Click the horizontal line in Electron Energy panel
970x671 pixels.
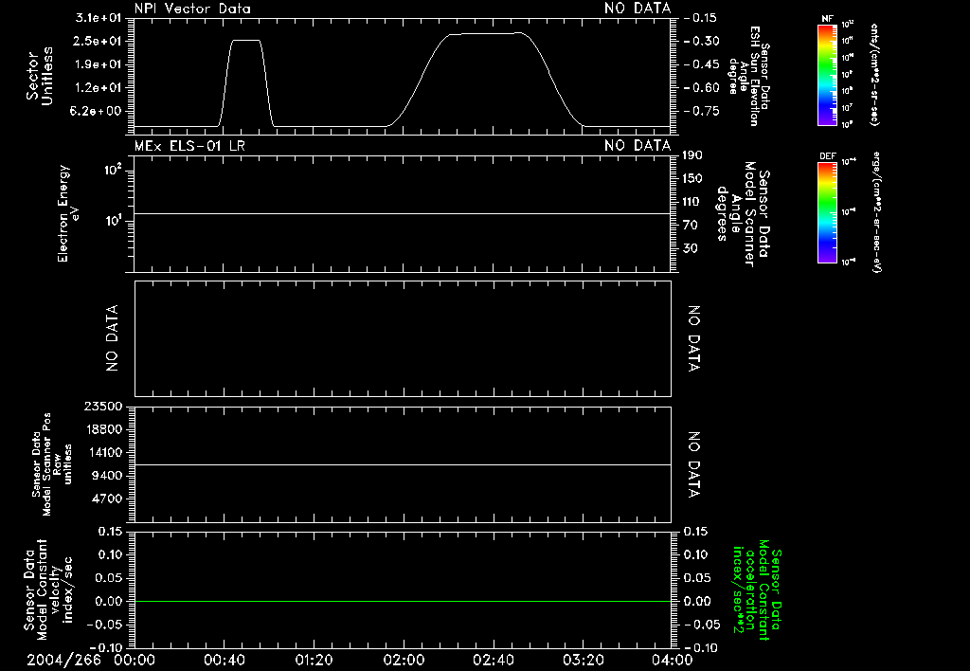pos(403,213)
